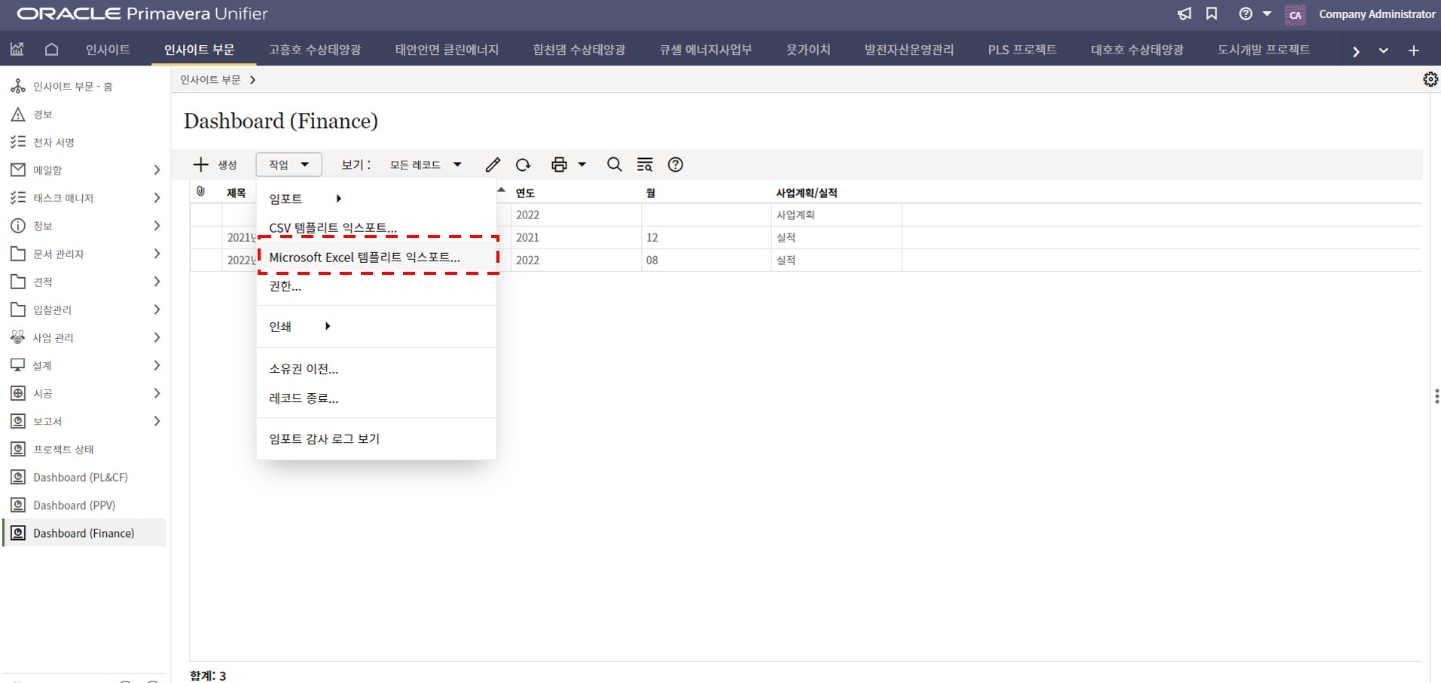
Task: Open the find-on-page list search icon
Action: click(x=645, y=165)
